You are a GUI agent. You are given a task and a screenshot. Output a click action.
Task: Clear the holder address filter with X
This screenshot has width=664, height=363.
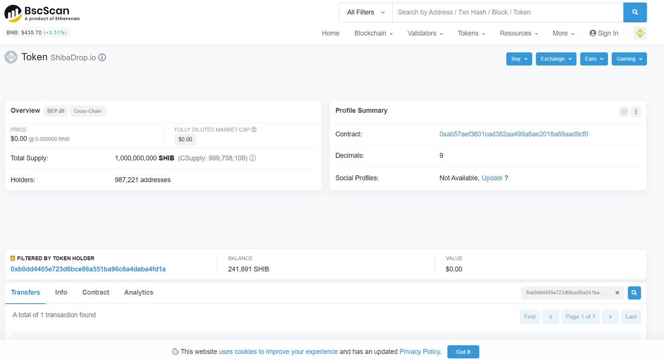[617, 293]
